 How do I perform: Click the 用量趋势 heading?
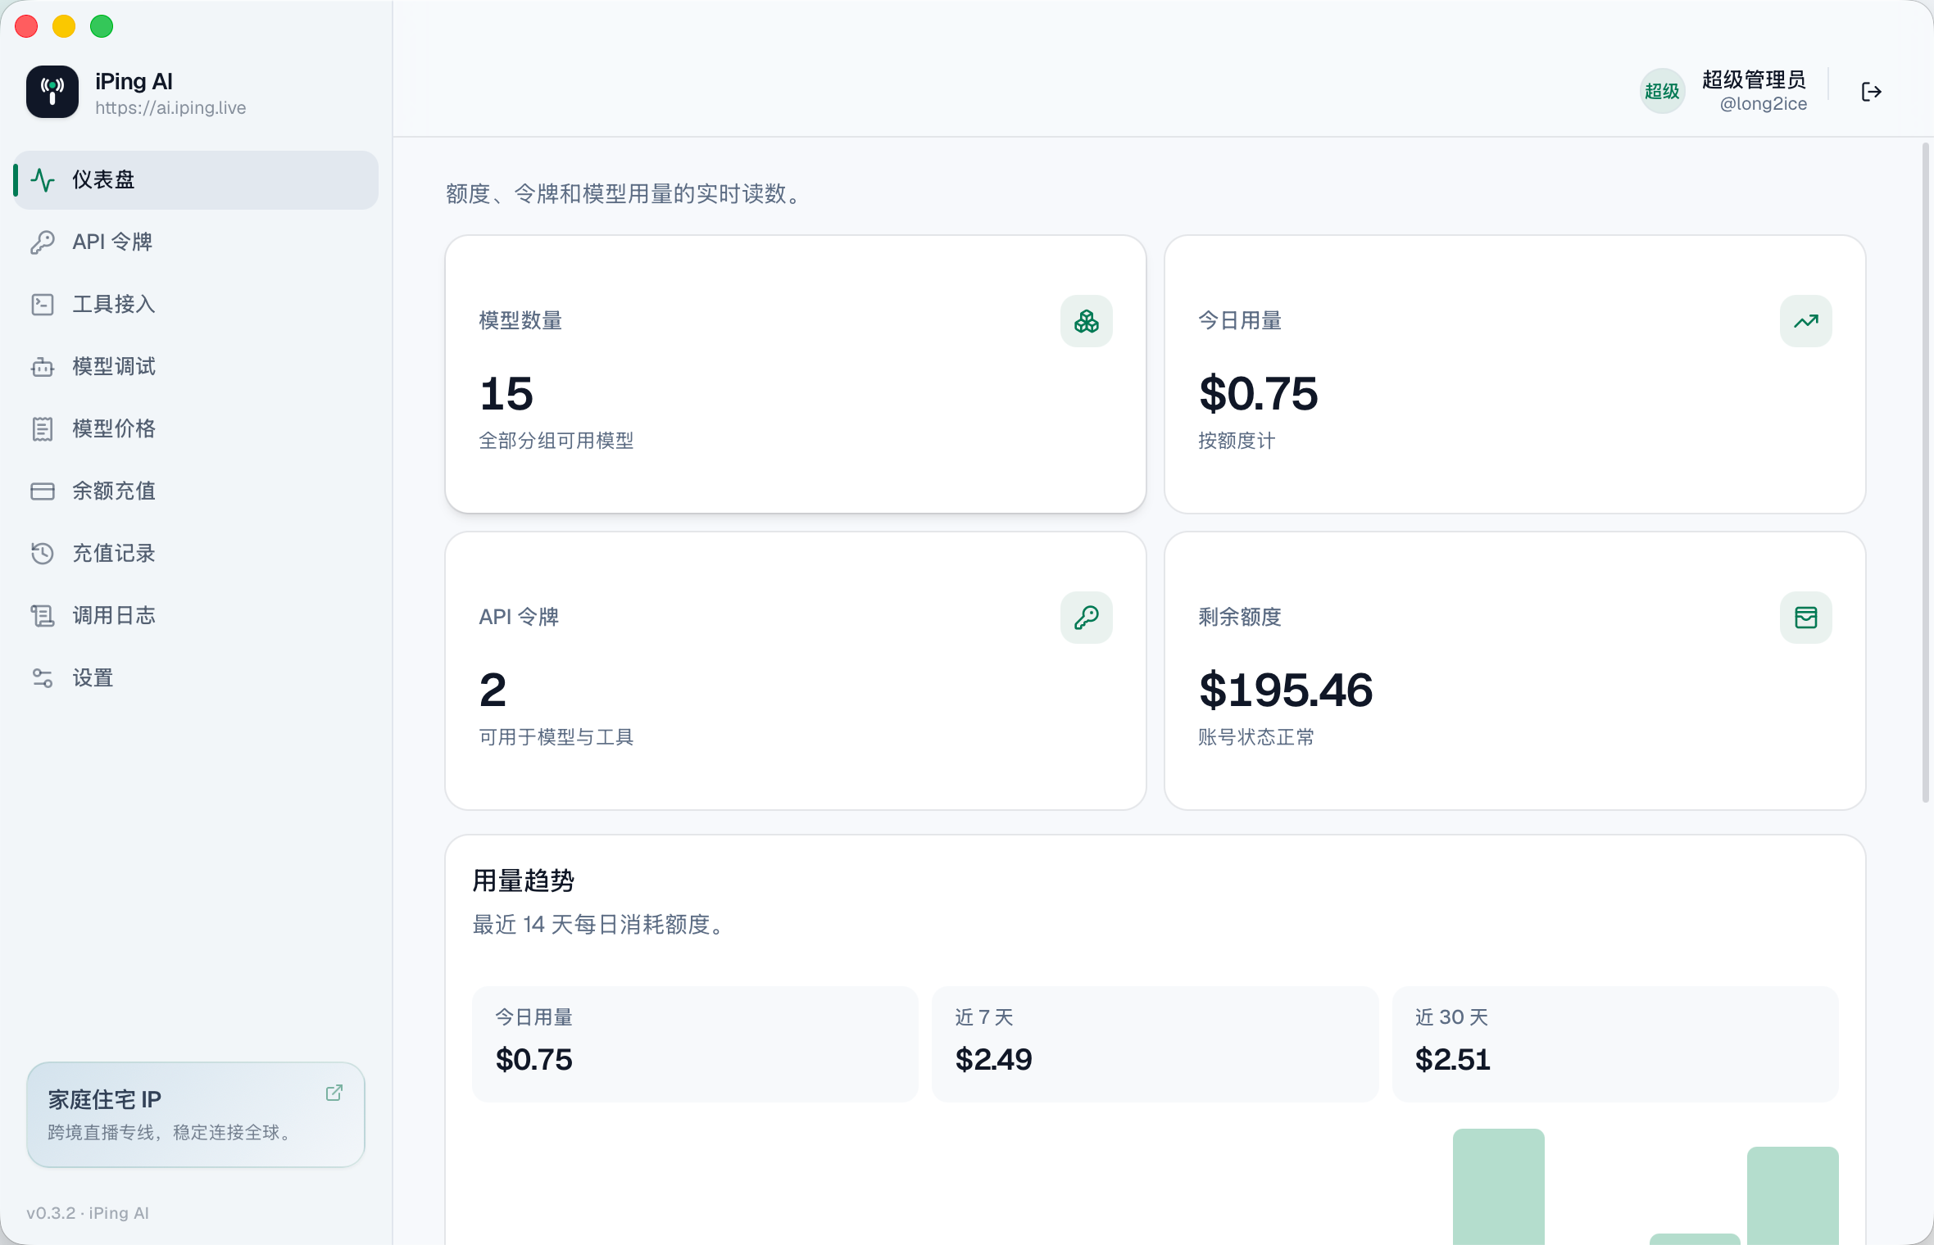524,881
